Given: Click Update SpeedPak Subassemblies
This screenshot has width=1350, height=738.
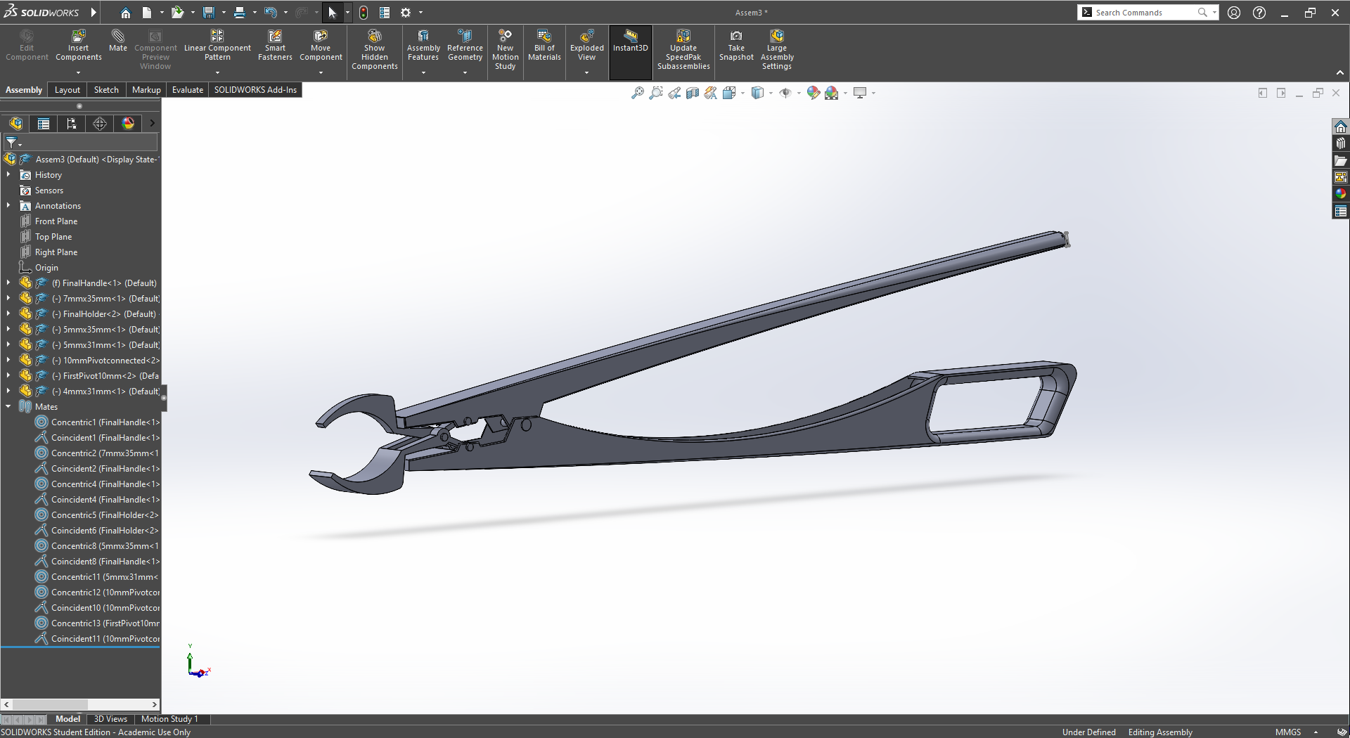Looking at the screenshot, I should 683,49.
